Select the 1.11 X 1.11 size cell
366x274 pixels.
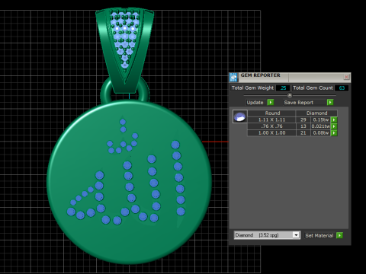271,119
